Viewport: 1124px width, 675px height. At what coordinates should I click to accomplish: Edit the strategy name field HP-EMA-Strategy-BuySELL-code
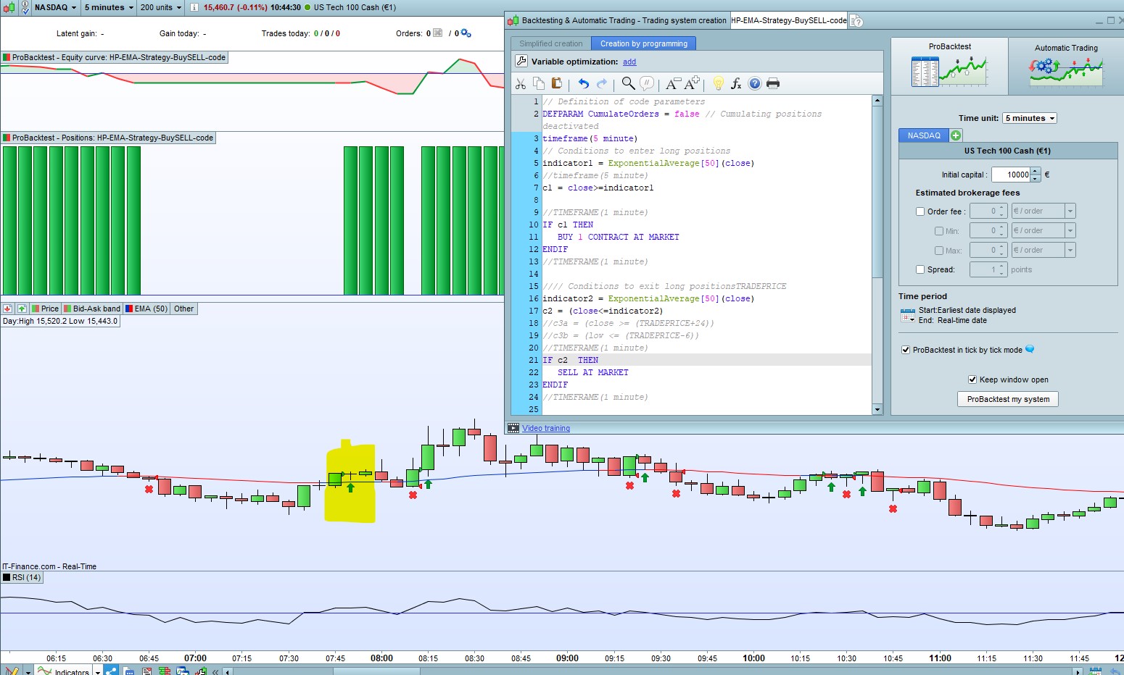coord(788,20)
